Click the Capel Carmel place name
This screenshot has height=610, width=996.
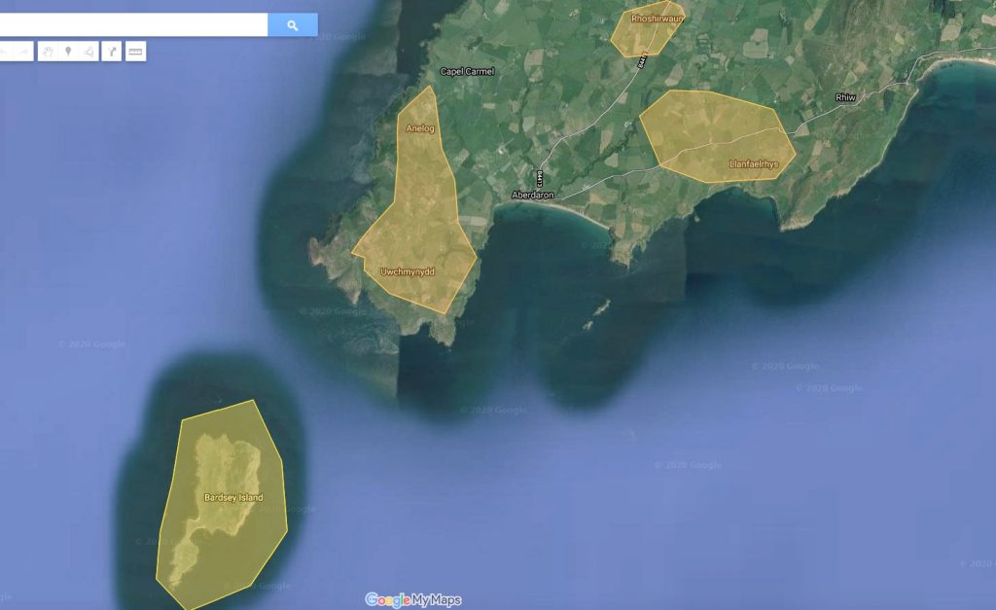coord(468,72)
